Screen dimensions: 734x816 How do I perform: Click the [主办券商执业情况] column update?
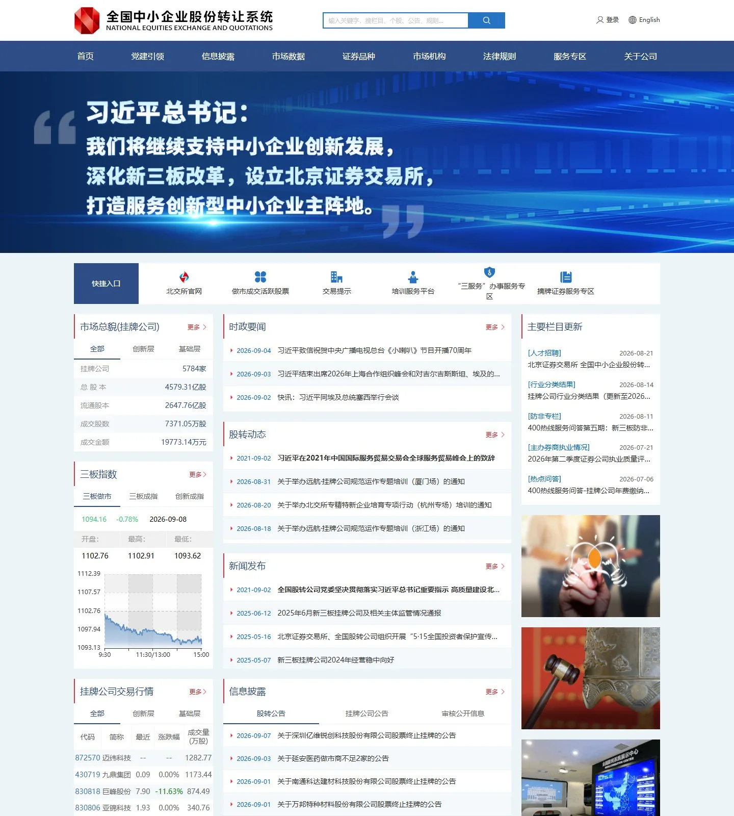click(x=559, y=447)
